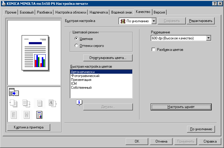Switch to the Надпечатка tab
The image size is (224, 148).
pyautogui.click(x=99, y=12)
